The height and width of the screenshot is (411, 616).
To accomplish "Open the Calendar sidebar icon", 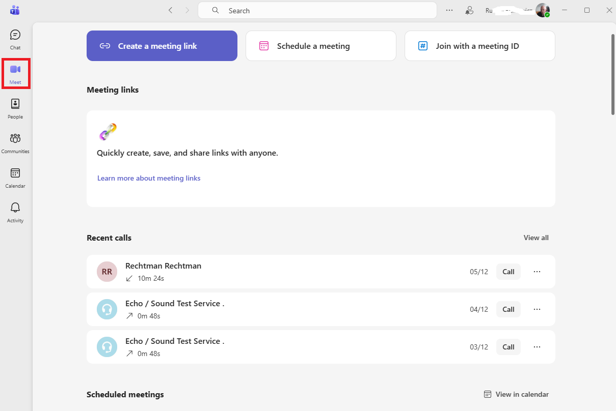I will (15, 178).
